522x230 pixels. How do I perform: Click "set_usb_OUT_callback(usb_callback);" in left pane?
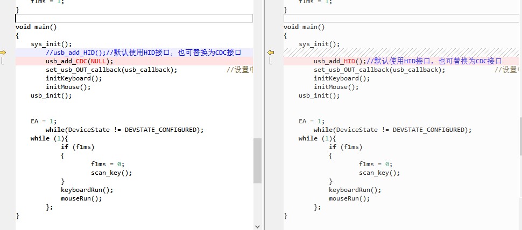coord(111,70)
